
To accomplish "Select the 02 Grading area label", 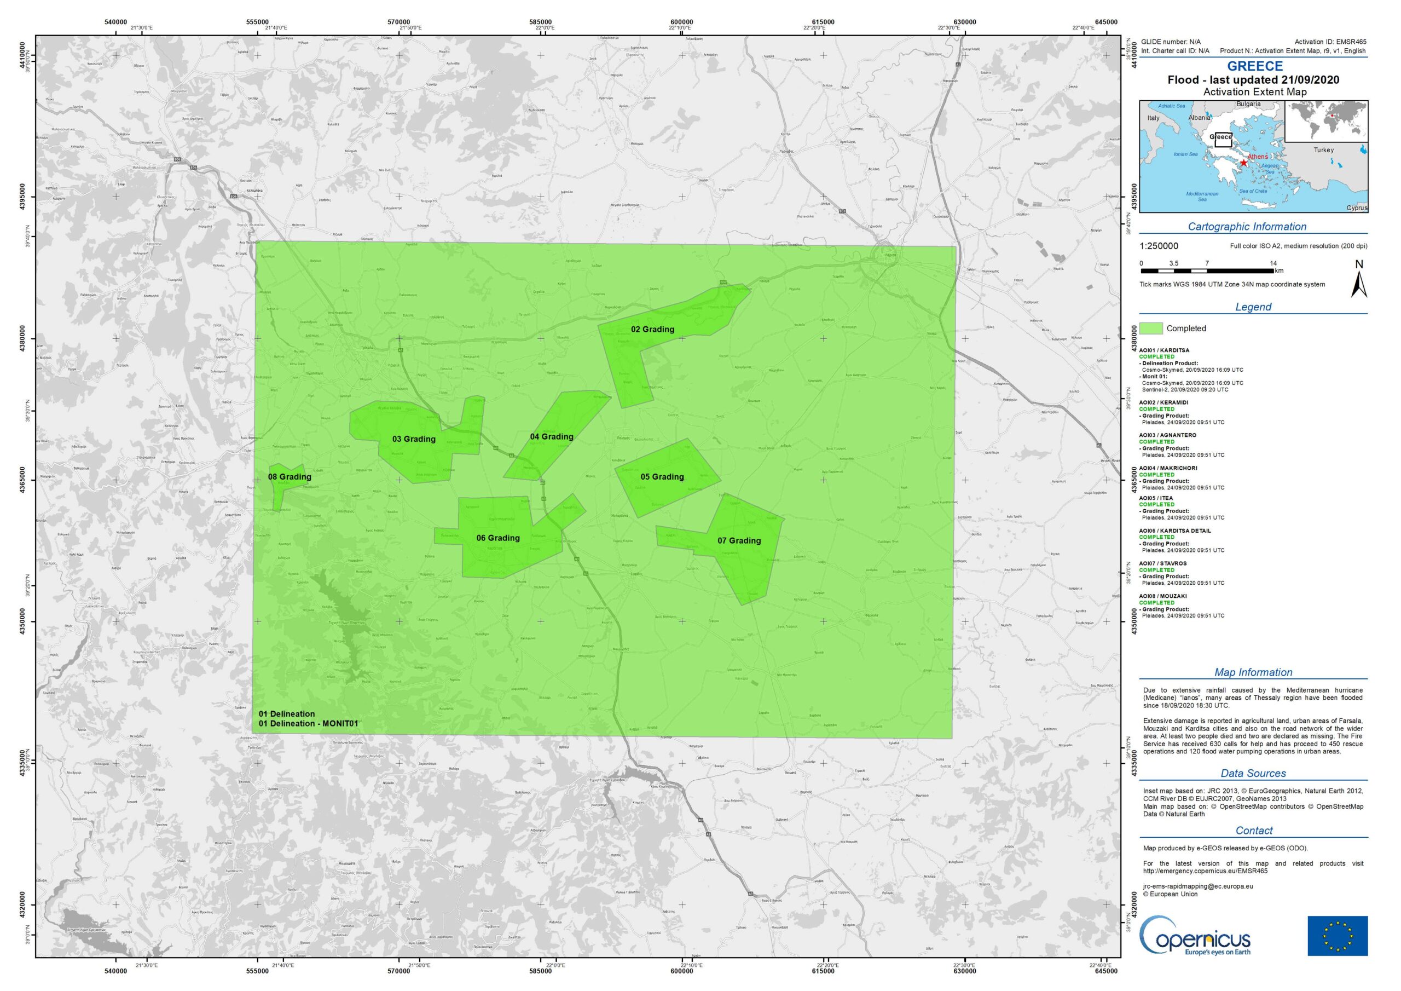I will click(x=652, y=330).
